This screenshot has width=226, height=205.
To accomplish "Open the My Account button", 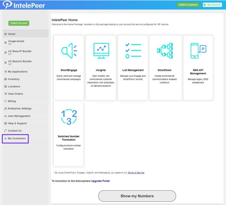I will (212, 5).
